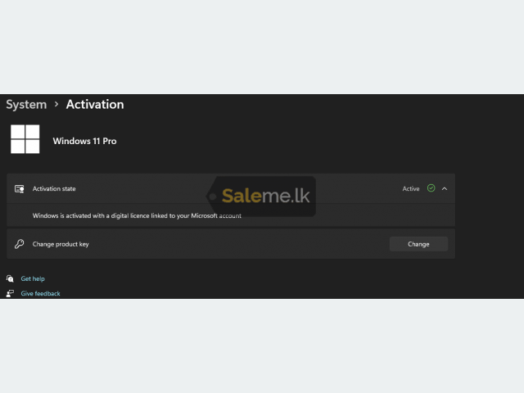
Task: Click the Activation state label text
Action: click(54, 189)
